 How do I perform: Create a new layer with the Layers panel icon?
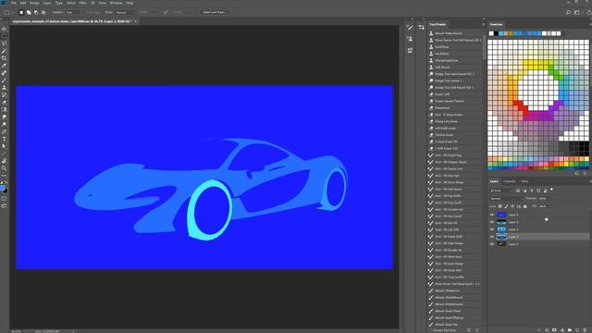[x=577, y=330]
